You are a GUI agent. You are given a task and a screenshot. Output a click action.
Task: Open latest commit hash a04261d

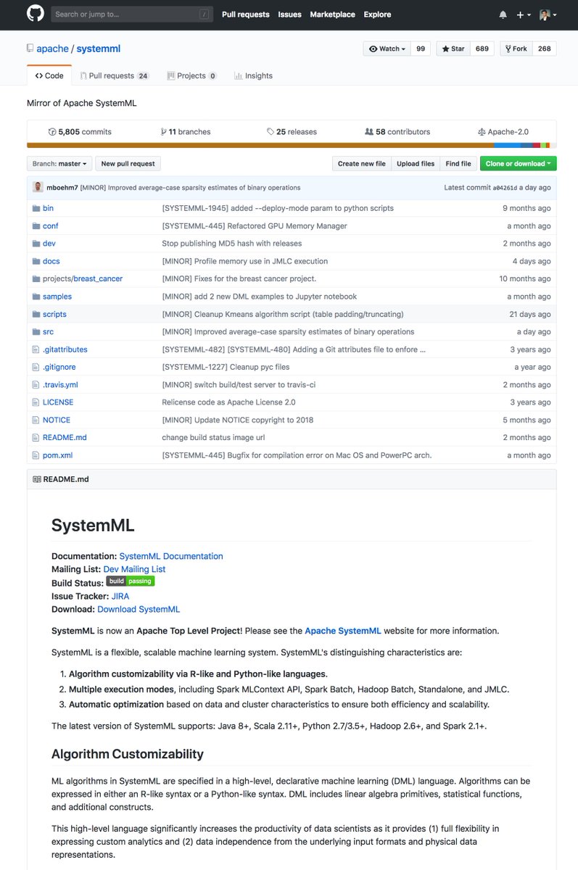point(505,188)
